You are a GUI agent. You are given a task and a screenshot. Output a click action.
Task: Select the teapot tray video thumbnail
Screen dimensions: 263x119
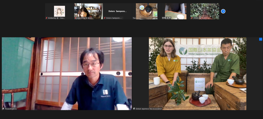pyautogui.click(x=147, y=10)
